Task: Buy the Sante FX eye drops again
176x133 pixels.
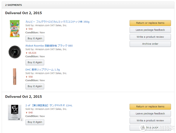Action: [x=35, y=122]
